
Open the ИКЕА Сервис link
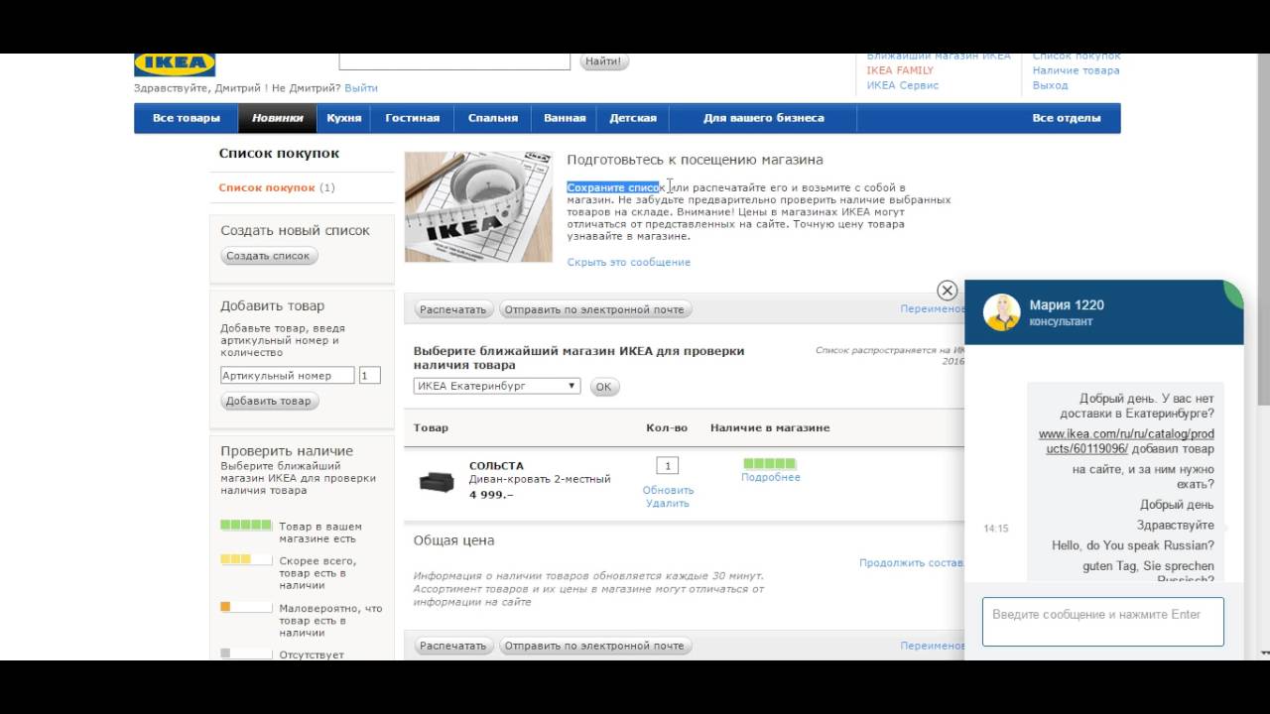point(903,85)
